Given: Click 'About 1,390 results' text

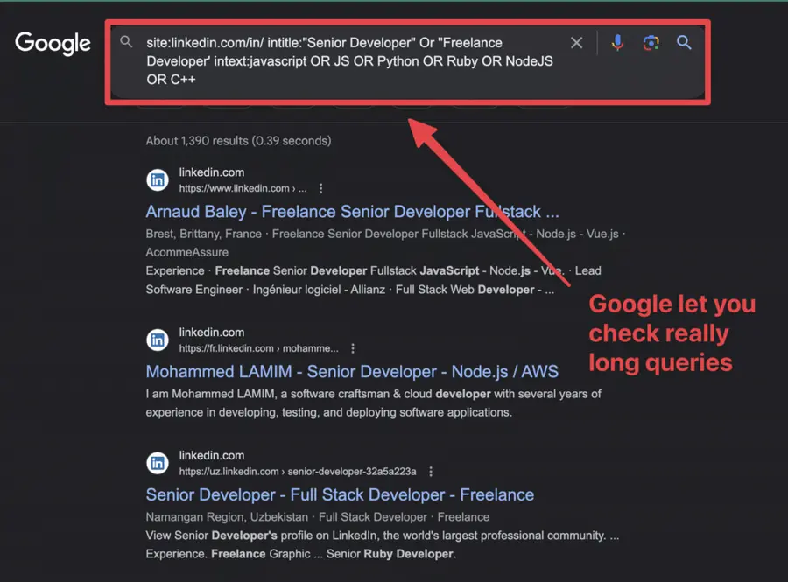Looking at the screenshot, I should 239,141.
